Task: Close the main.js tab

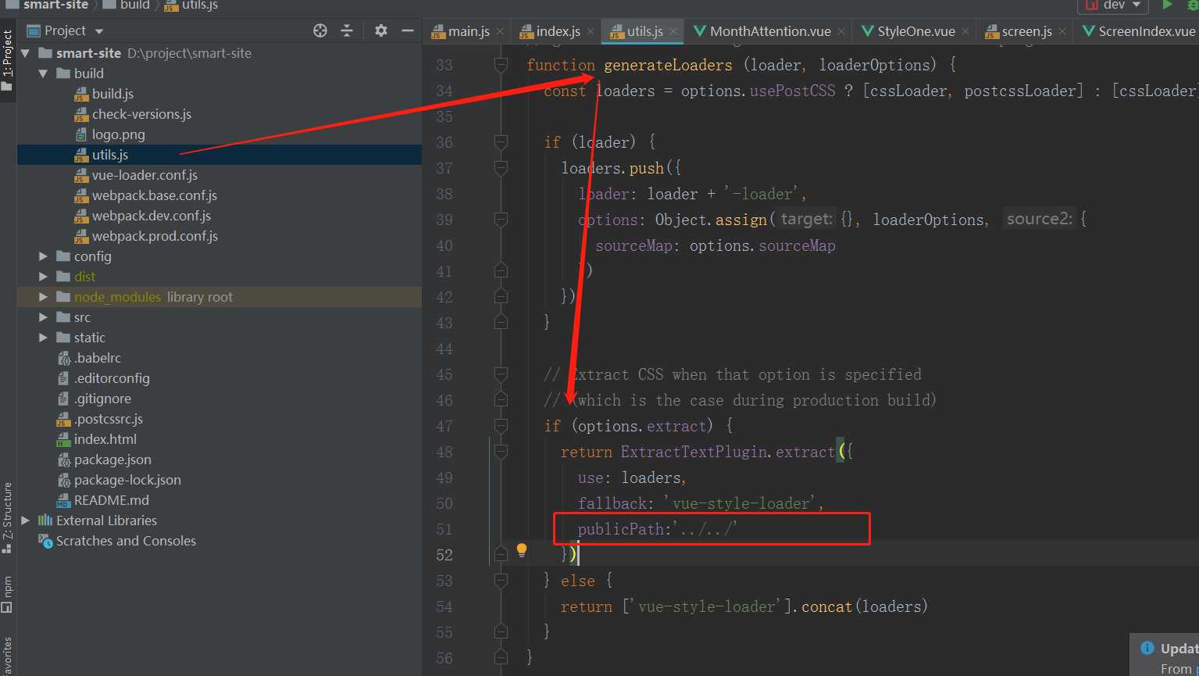Action: tap(500, 32)
